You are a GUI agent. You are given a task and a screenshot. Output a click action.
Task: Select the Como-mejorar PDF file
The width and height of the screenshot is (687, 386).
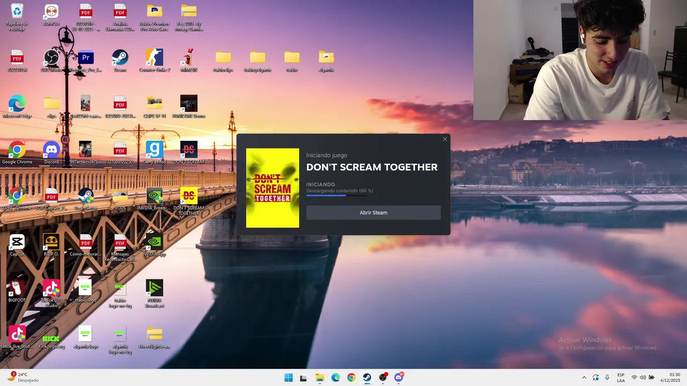click(x=86, y=246)
